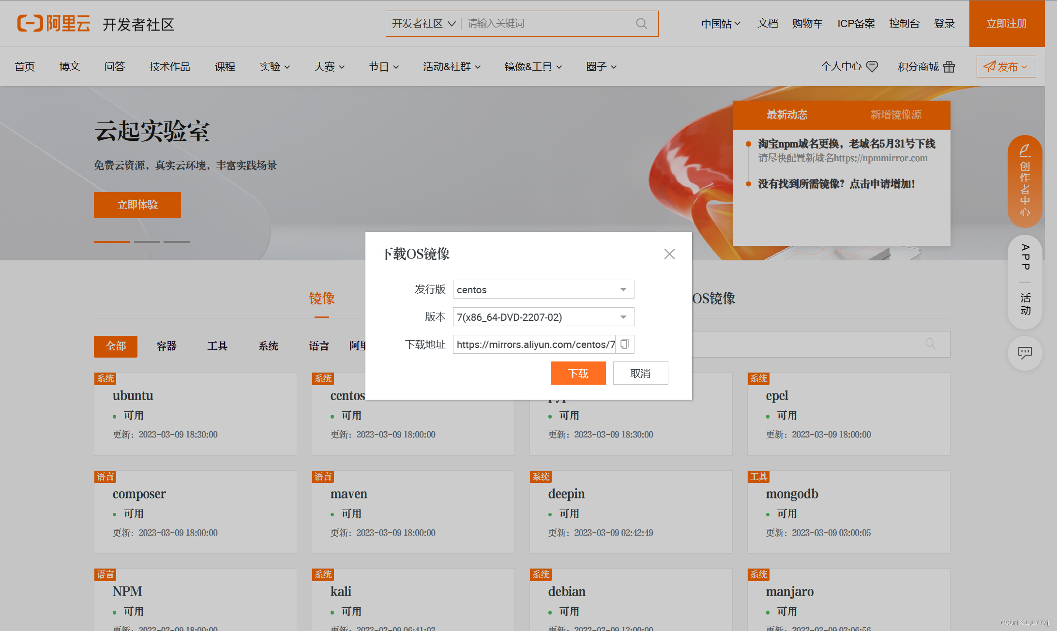Click the 取消 button in the dialog
The image size is (1057, 631).
point(640,373)
